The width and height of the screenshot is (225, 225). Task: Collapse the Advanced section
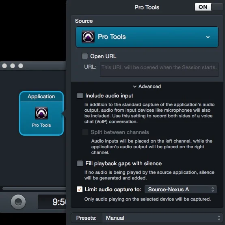pos(147,87)
